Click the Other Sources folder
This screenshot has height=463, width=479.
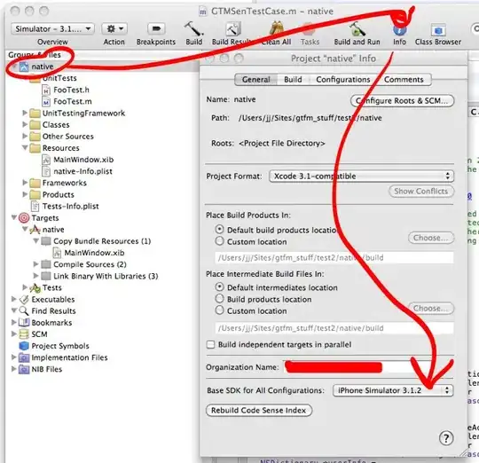coord(67,137)
